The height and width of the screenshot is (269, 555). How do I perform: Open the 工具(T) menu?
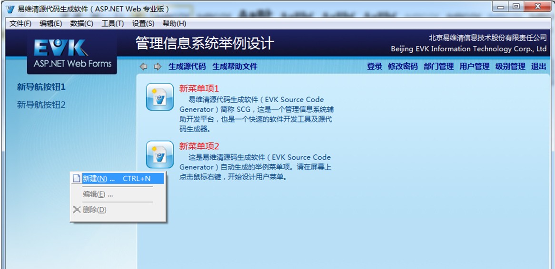112,23
